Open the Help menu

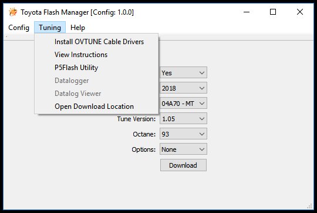pyautogui.click(x=77, y=28)
